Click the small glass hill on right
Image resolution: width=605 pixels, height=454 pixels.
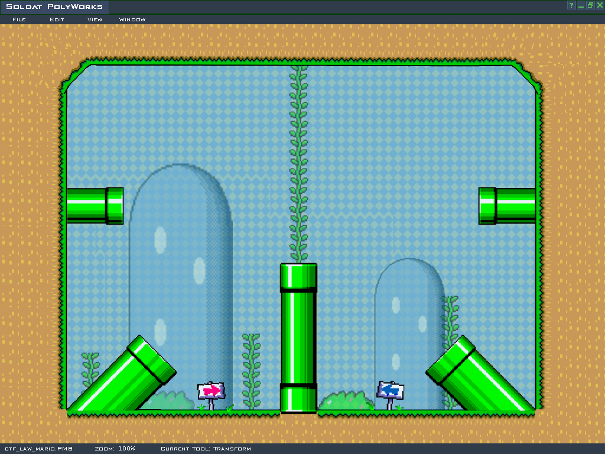pos(409,319)
